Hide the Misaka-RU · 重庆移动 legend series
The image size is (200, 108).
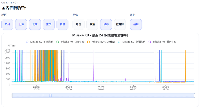(x=162, y=42)
